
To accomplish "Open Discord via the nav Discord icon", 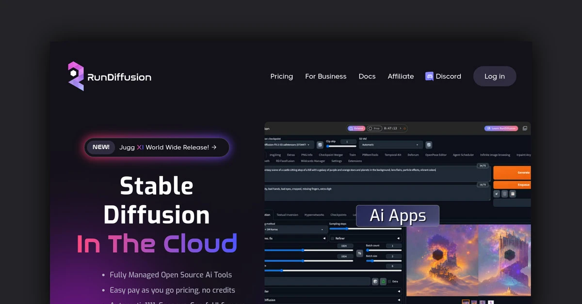I will 429,76.
